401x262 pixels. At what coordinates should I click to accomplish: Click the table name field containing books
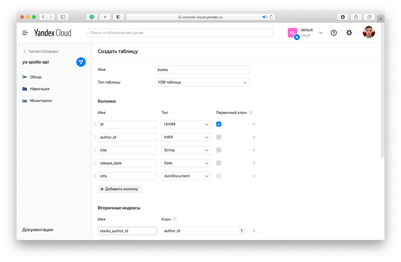tap(202, 70)
